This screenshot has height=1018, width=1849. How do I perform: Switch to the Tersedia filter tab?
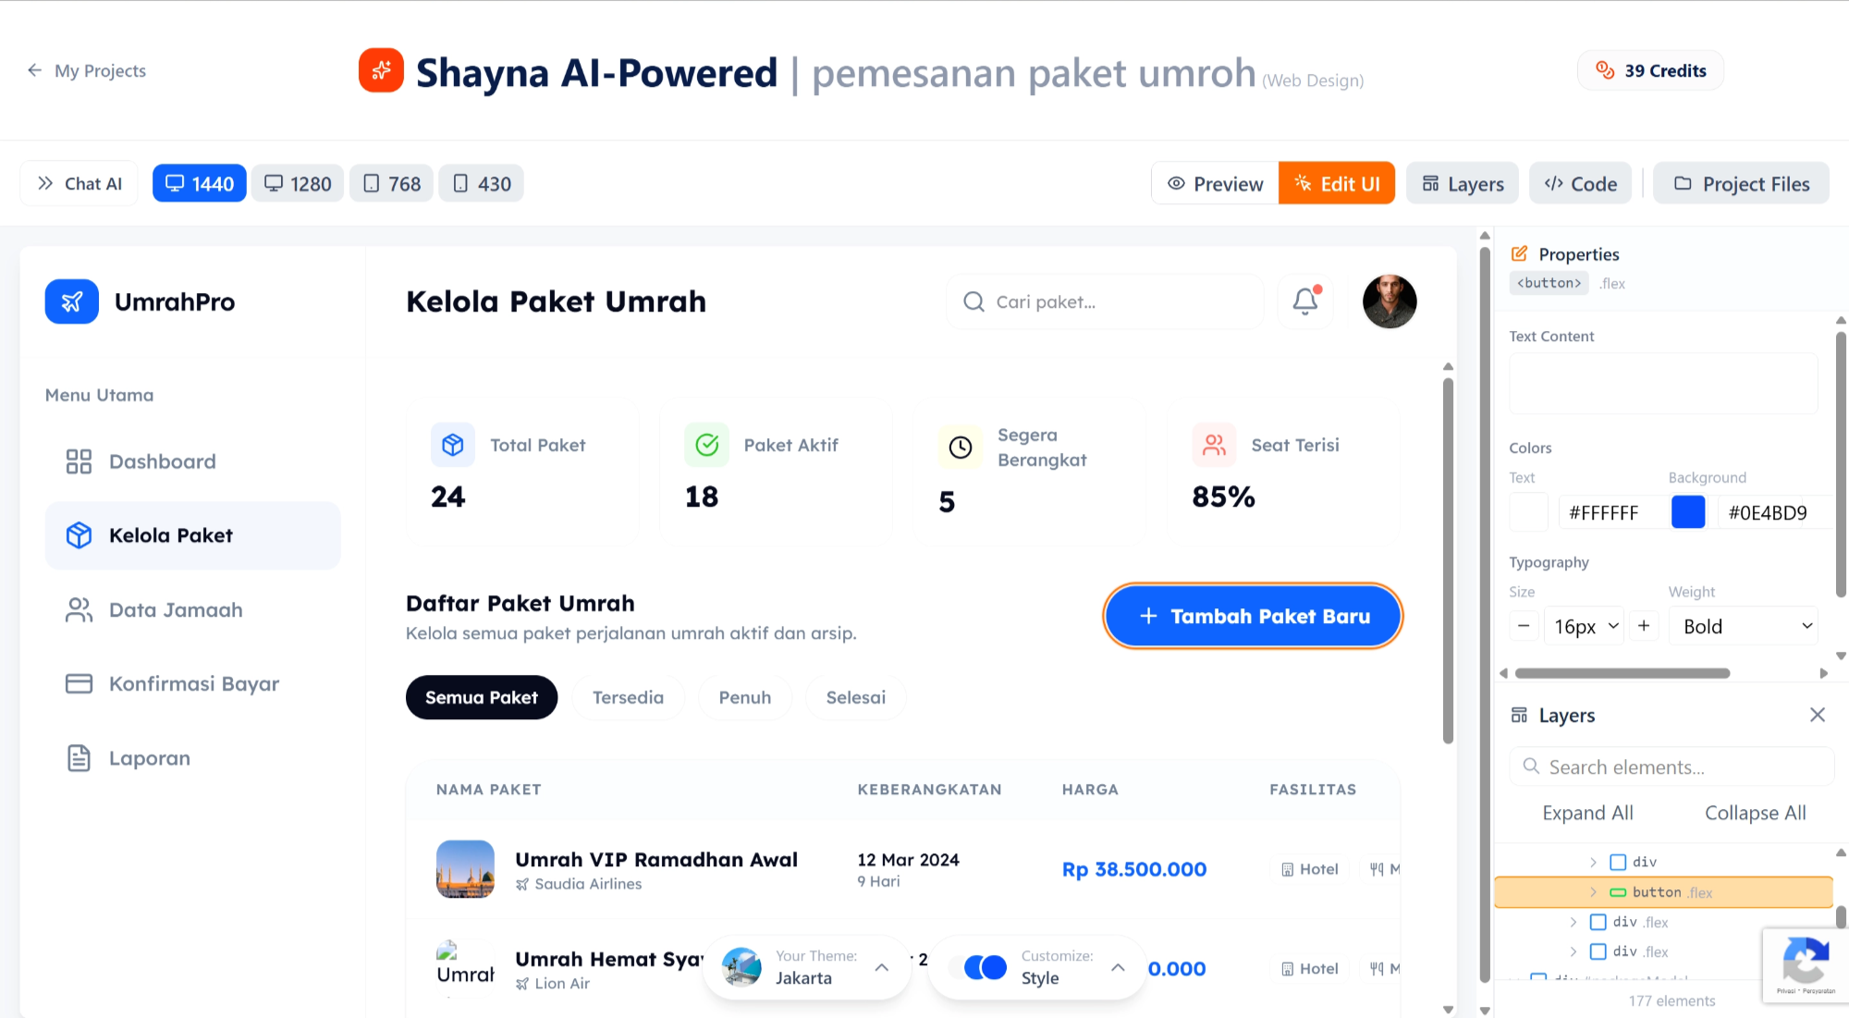point(628,697)
